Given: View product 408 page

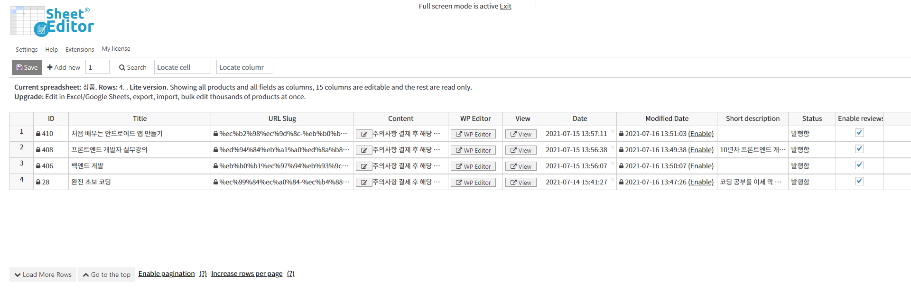Looking at the screenshot, I should click(x=521, y=150).
